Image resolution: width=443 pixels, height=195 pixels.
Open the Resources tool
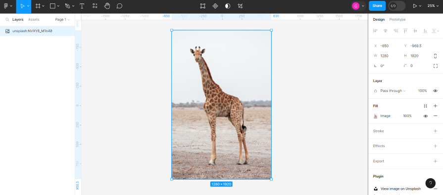pos(95,6)
